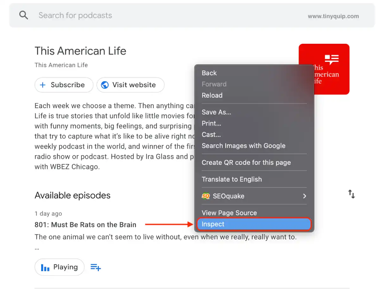Subscribe to This American Life
The width and height of the screenshot is (380, 293).
point(64,85)
